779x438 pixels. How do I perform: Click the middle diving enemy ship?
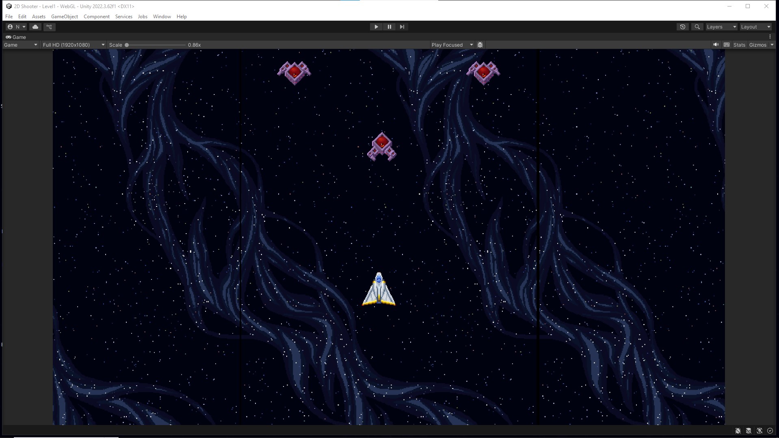(381, 147)
